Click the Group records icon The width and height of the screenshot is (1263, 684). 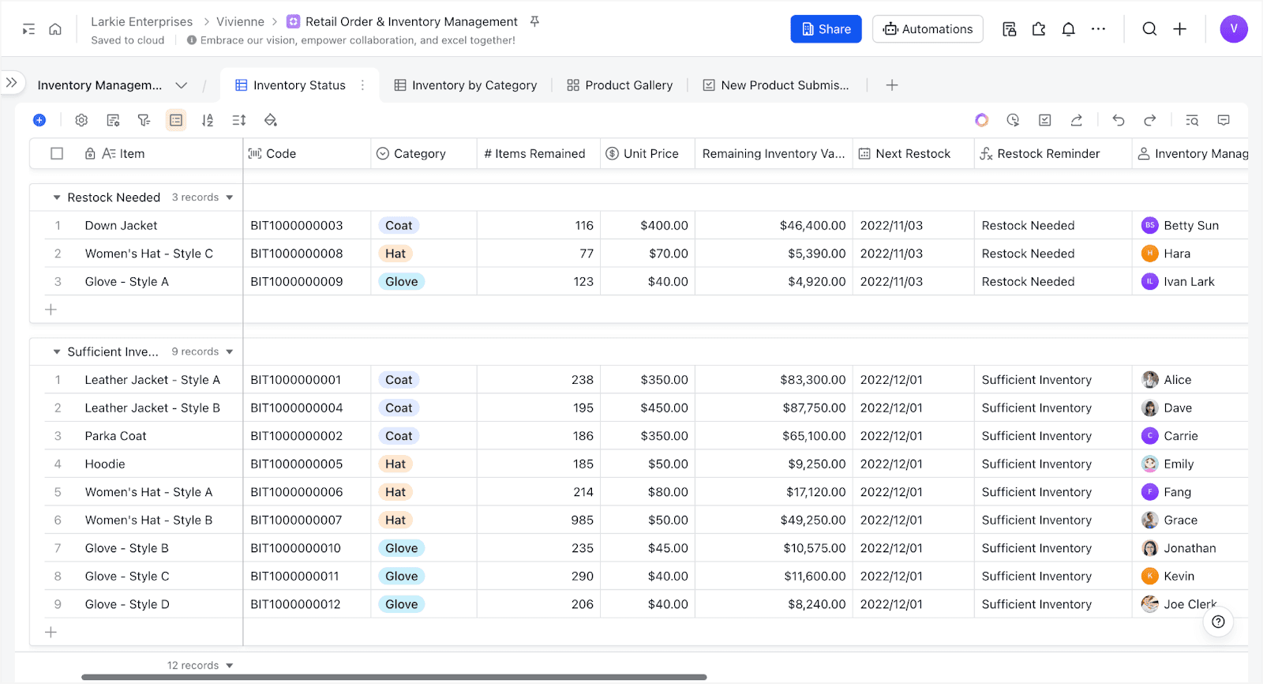[176, 120]
